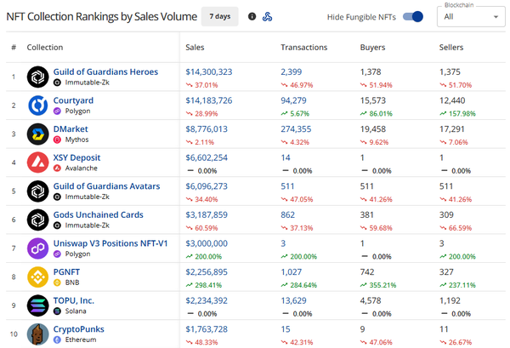Click the Polygon chain icon under Courtyard
Image resolution: width=510 pixels, height=348 pixels.
(x=57, y=111)
